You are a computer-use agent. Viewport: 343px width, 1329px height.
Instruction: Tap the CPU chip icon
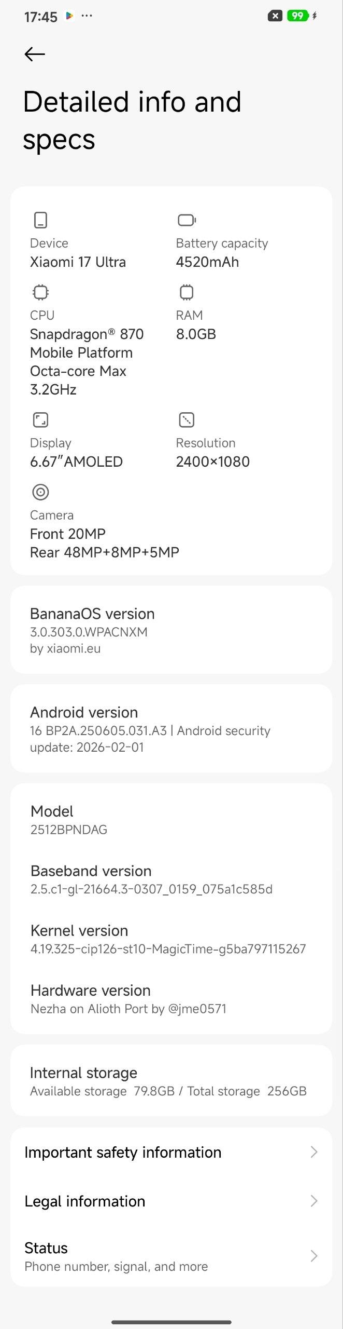point(40,292)
